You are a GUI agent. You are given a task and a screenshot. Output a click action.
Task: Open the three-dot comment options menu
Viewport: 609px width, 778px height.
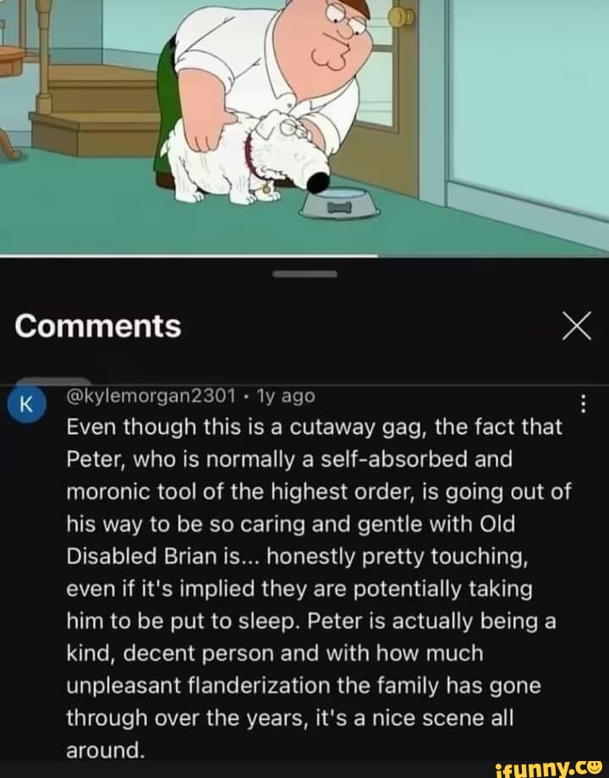(584, 404)
